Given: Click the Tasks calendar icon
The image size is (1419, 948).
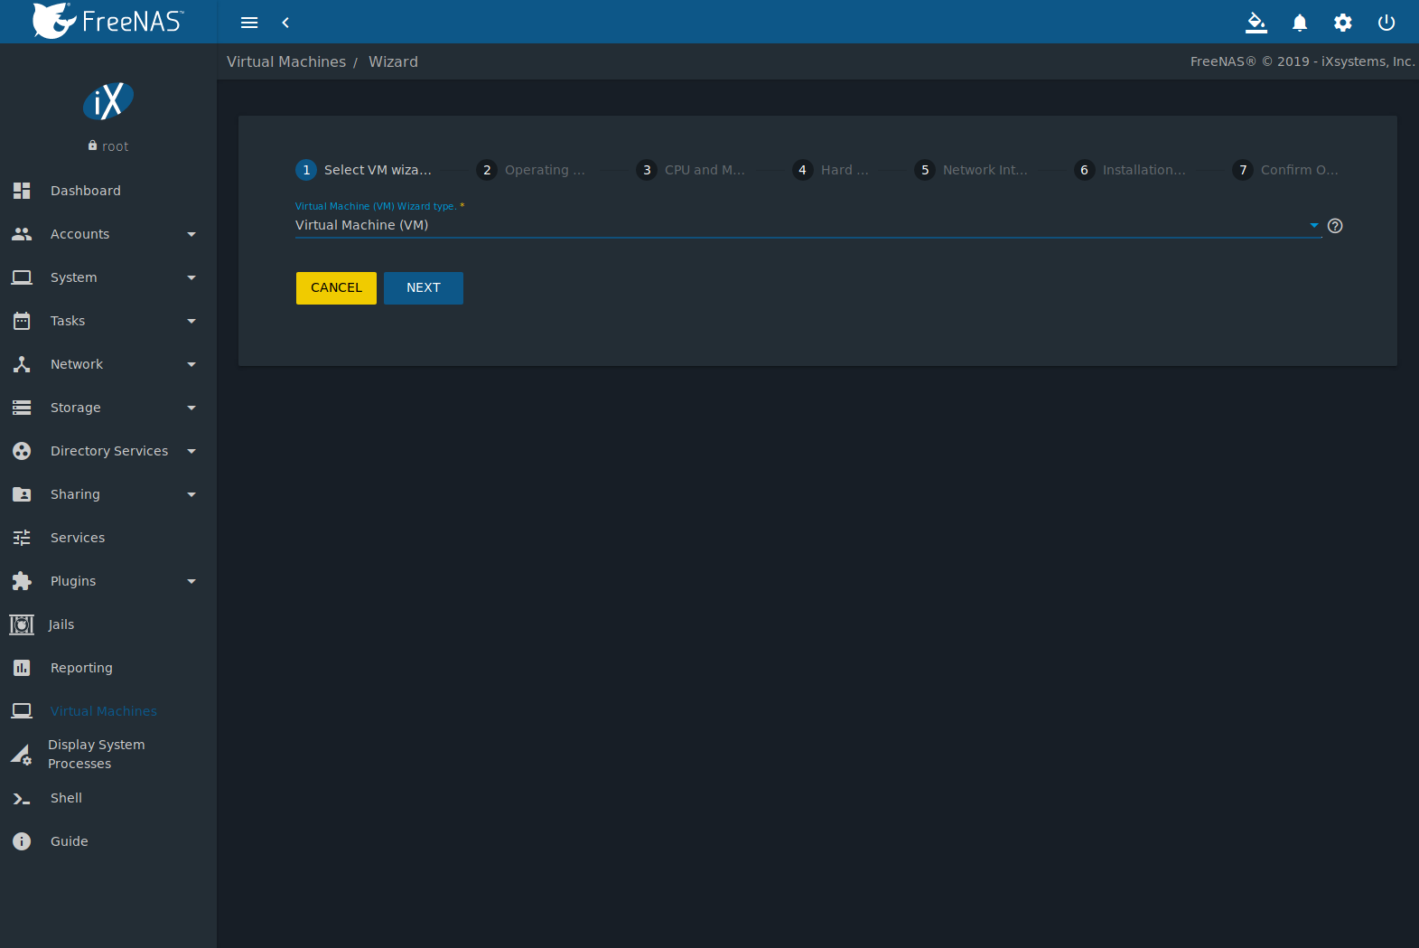Looking at the screenshot, I should (22, 321).
